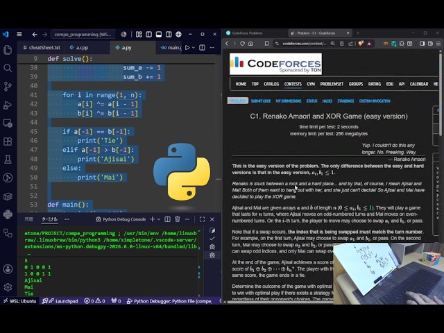Click the Brave Shields lion icon
444x333 pixels.
(361, 43)
